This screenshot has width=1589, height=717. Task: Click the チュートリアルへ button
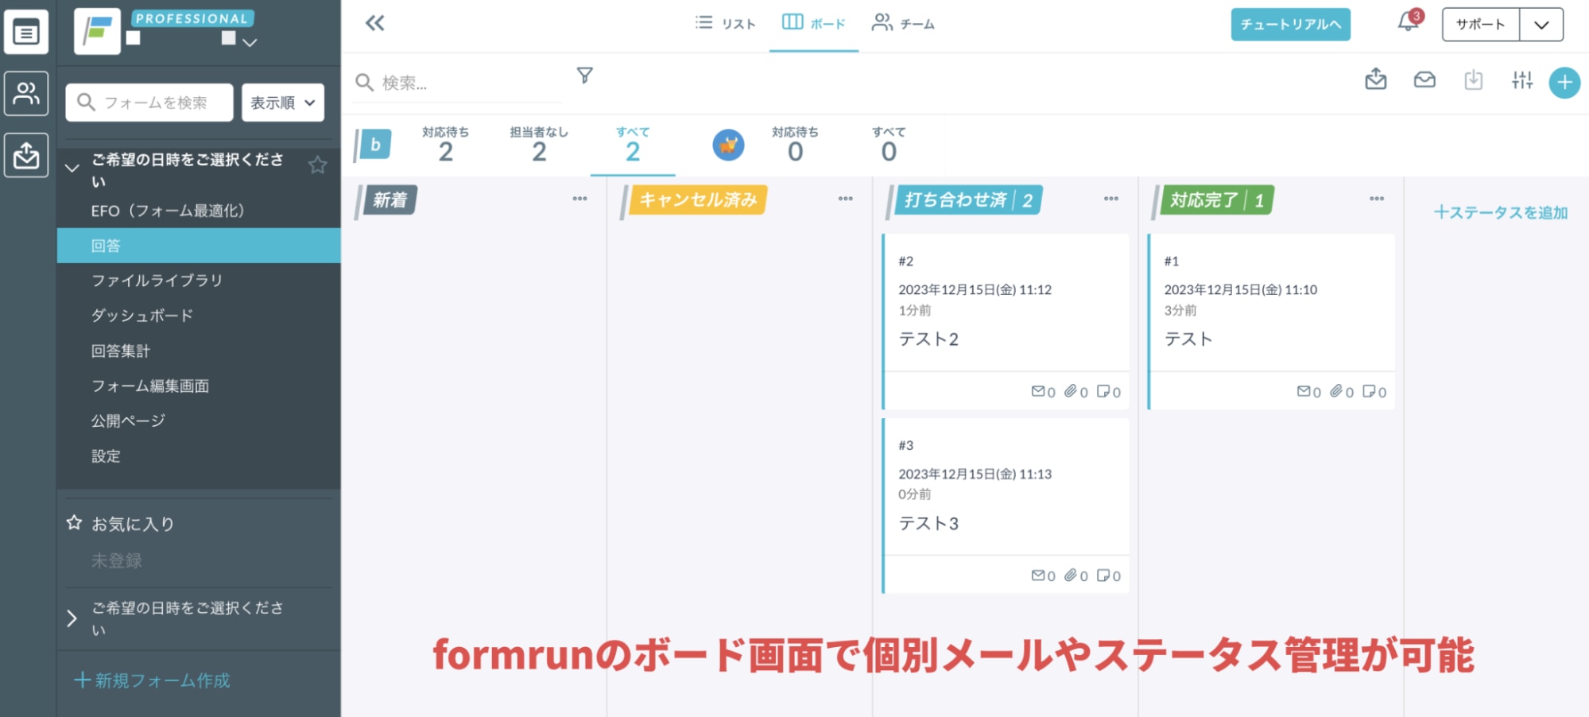pos(1290,25)
